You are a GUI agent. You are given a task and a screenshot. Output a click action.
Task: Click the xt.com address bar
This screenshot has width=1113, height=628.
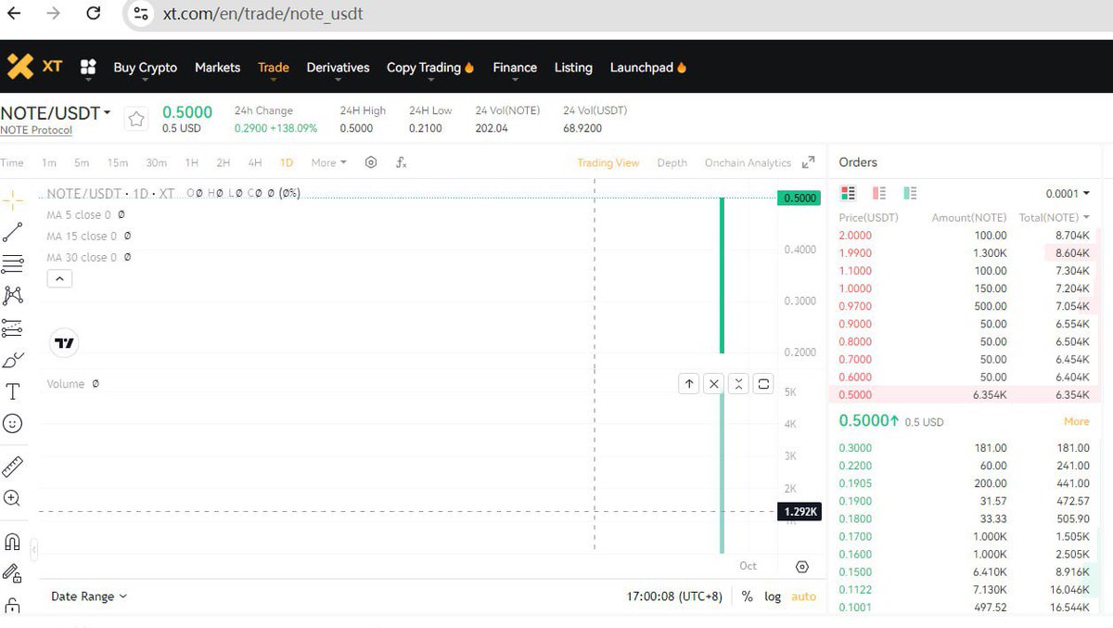point(263,14)
